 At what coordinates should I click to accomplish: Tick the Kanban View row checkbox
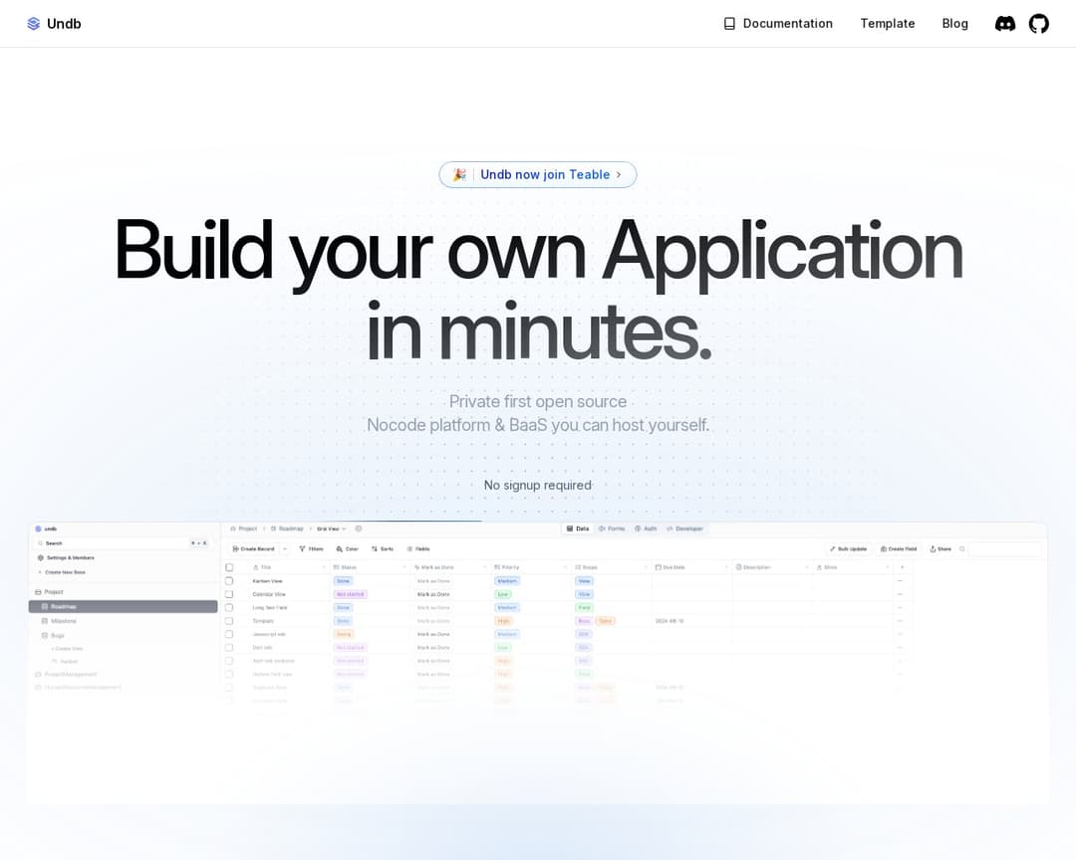pos(229,580)
